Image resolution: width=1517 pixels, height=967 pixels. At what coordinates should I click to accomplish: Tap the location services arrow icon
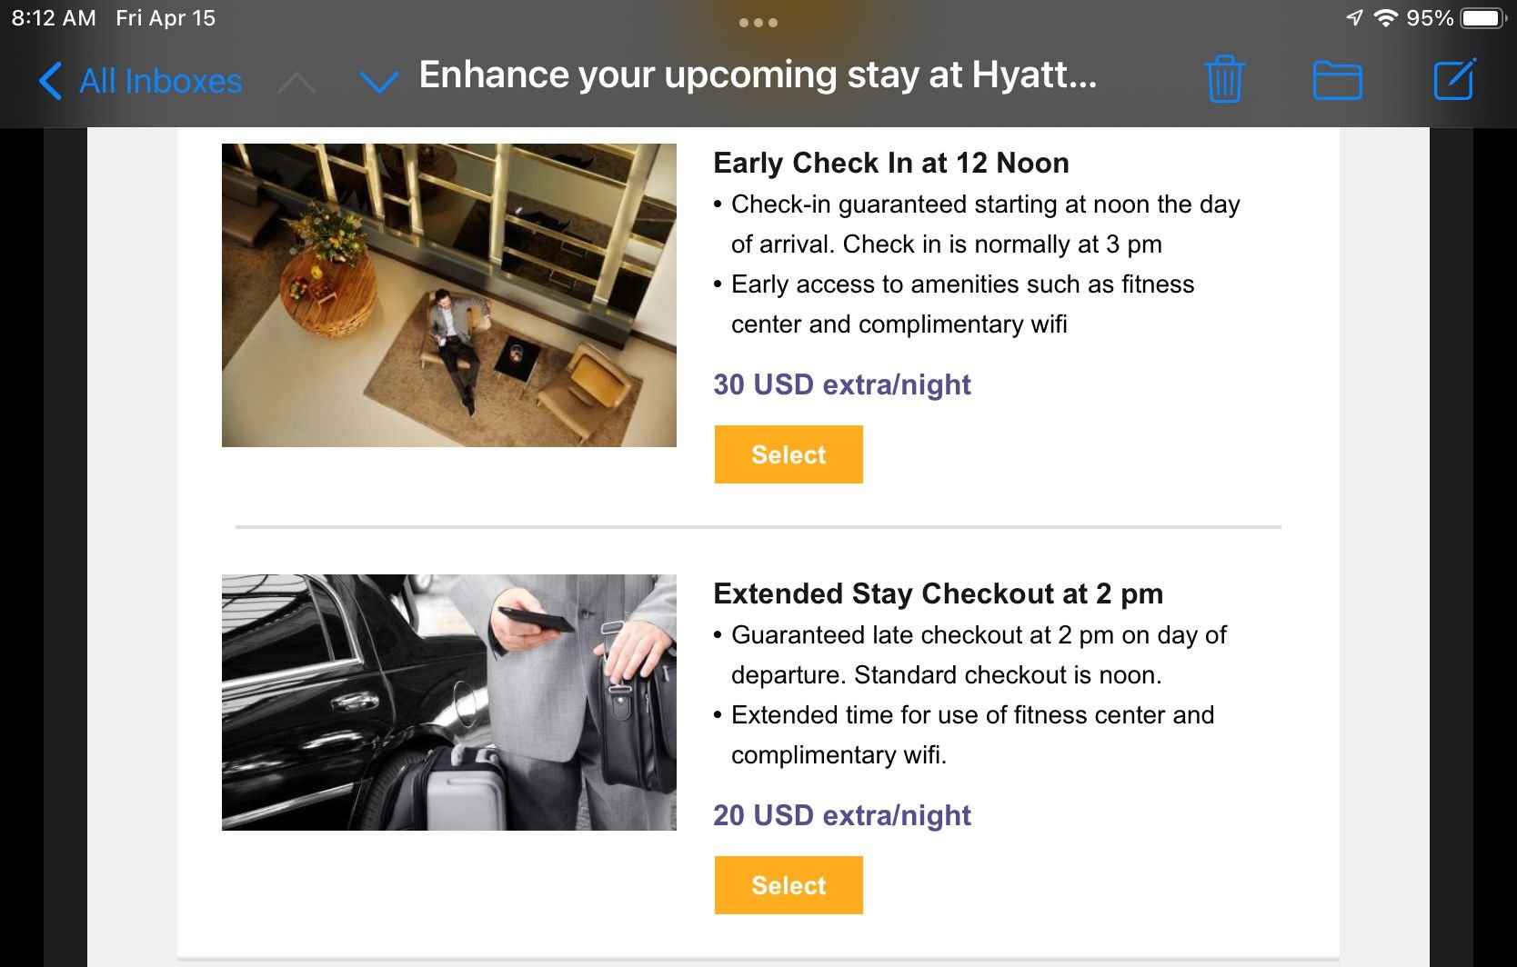(1354, 18)
